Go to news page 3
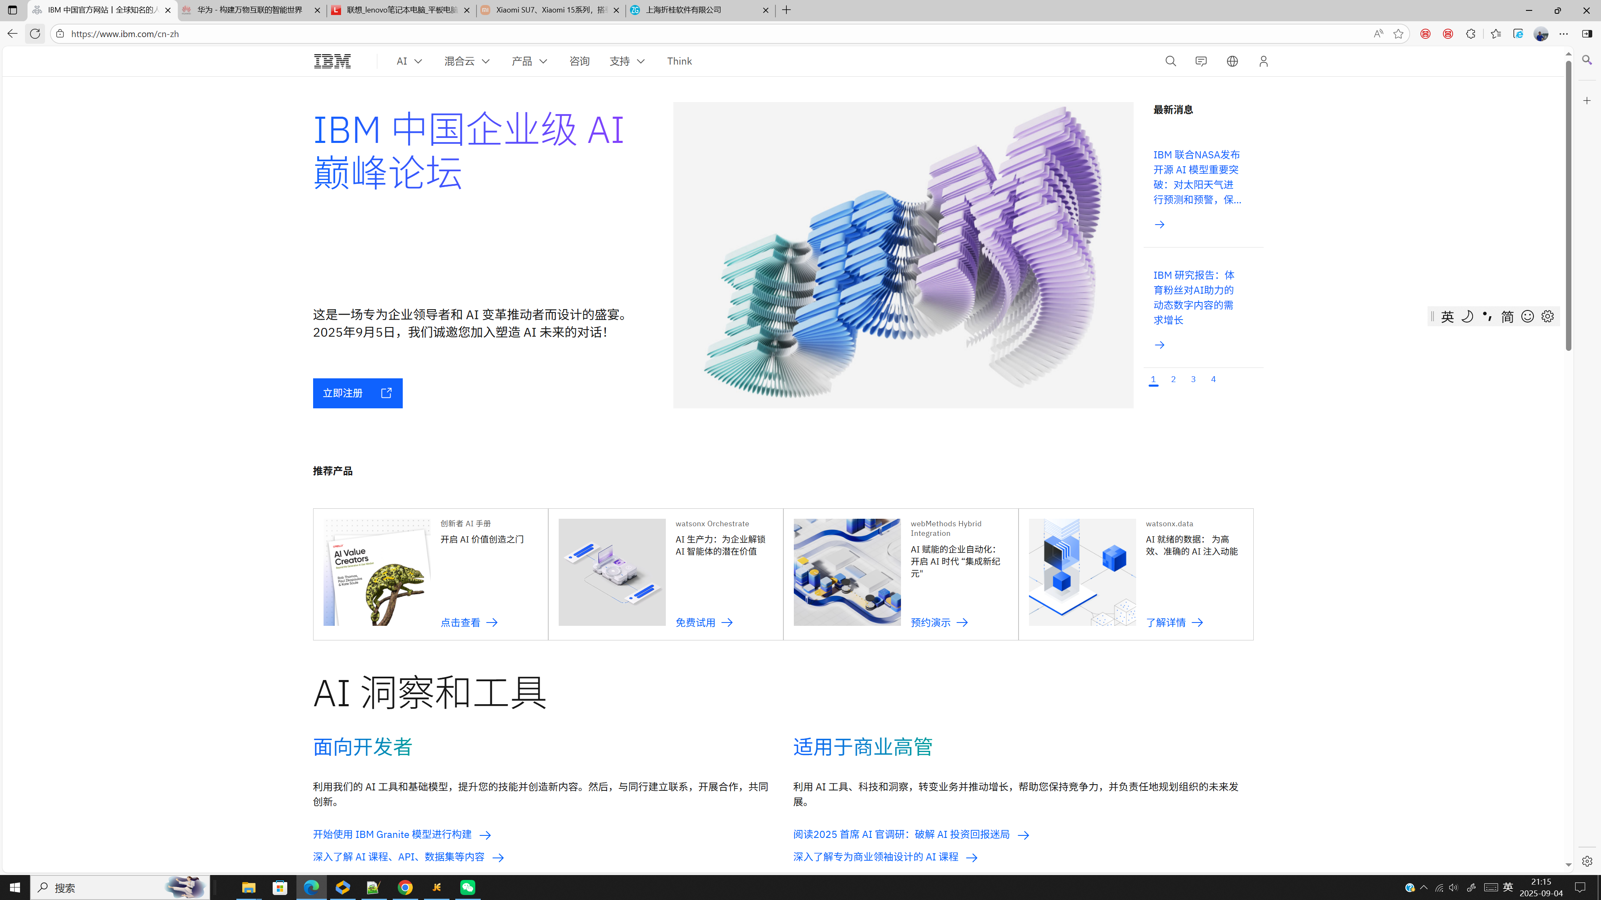1601x900 pixels. pos(1193,379)
